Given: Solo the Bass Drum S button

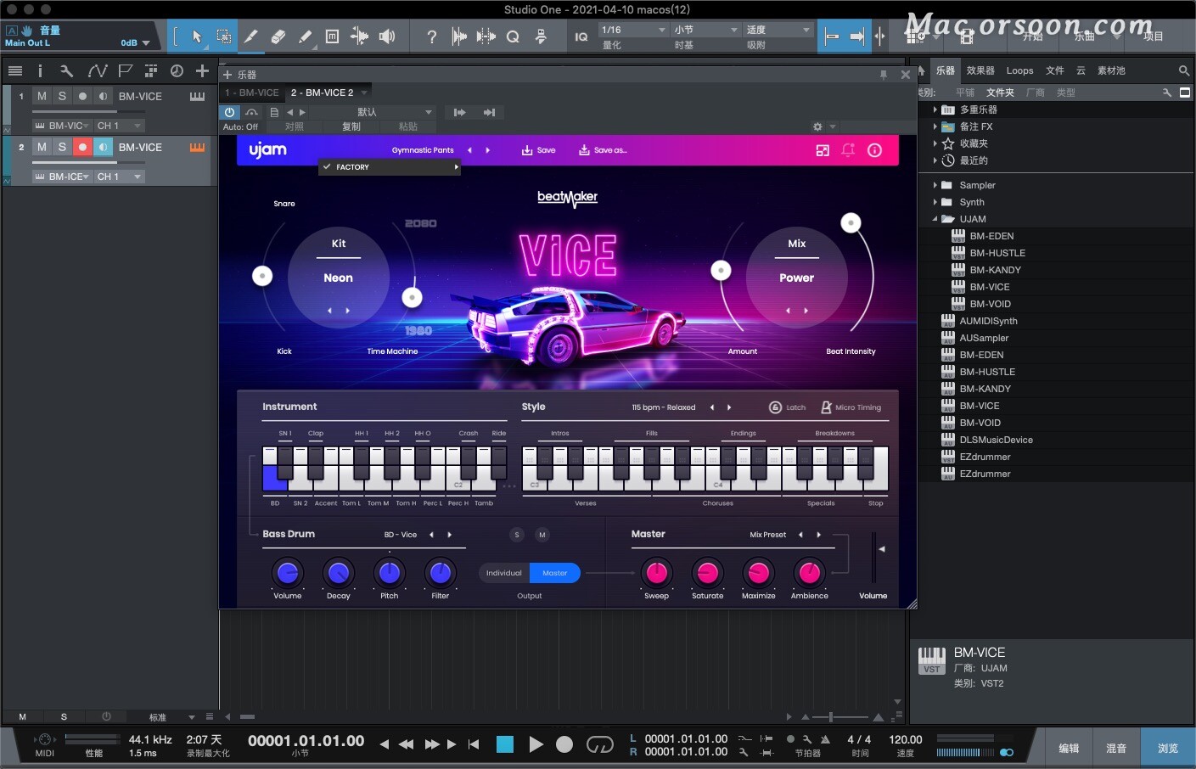Looking at the screenshot, I should [517, 535].
